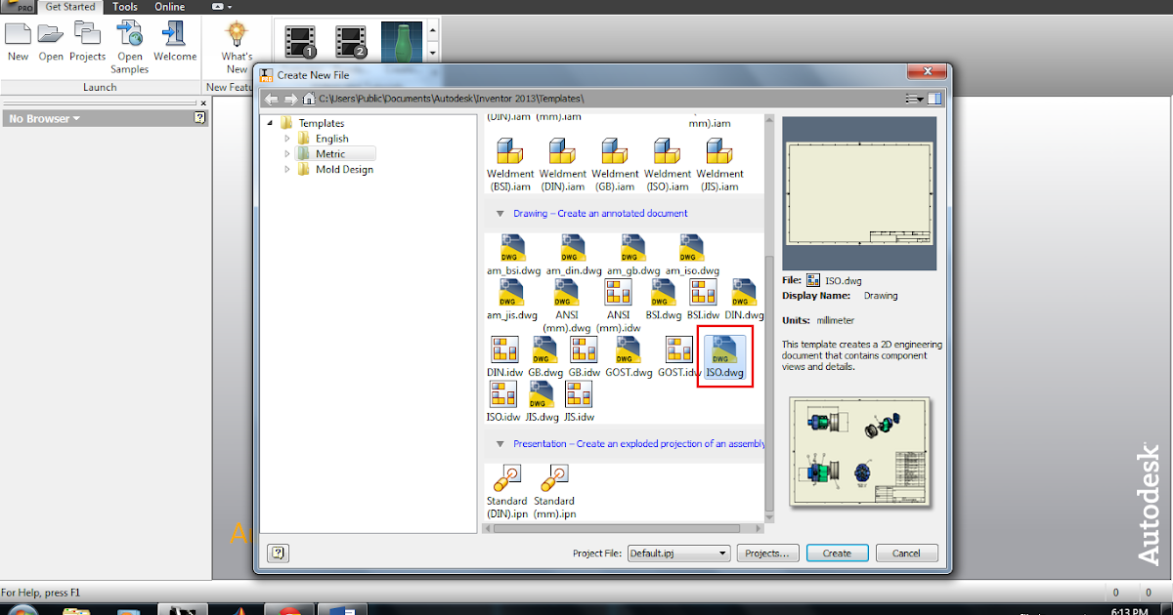Select the BSI.idw template
Image resolution: width=1173 pixels, height=615 pixels.
[x=703, y=300]
